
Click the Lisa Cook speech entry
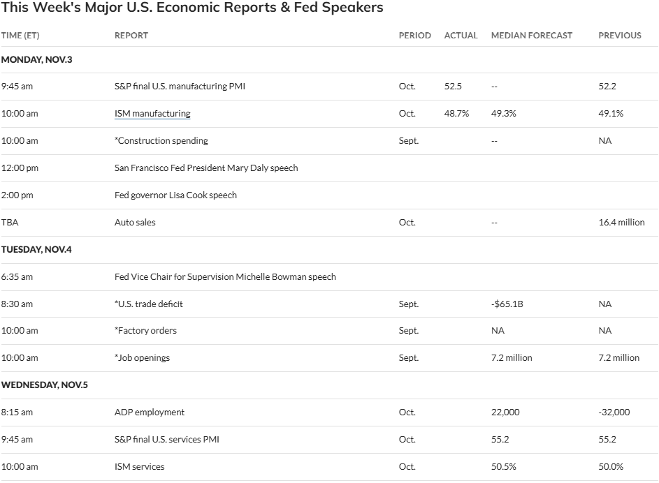pos(175,195)
